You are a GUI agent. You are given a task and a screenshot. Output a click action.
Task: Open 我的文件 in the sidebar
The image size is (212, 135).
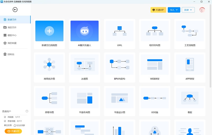pyautogui.click(x=12, y=28)
